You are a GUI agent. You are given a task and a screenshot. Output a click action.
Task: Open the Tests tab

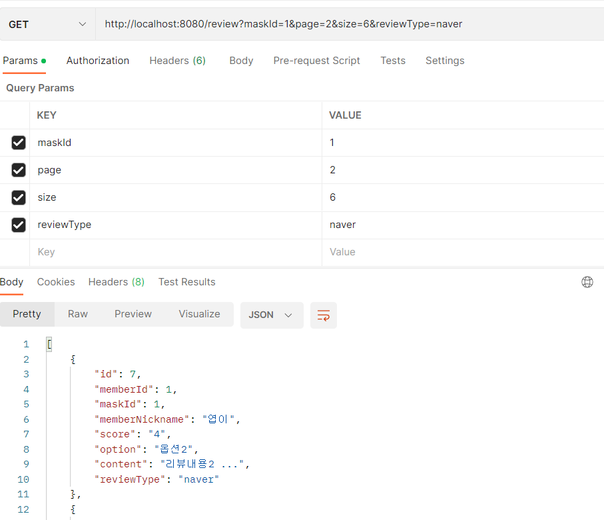tap(393, 61)
